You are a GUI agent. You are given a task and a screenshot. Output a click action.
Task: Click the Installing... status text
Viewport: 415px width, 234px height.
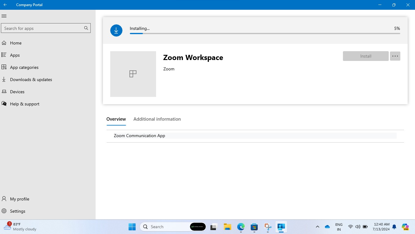pos(140,28)
